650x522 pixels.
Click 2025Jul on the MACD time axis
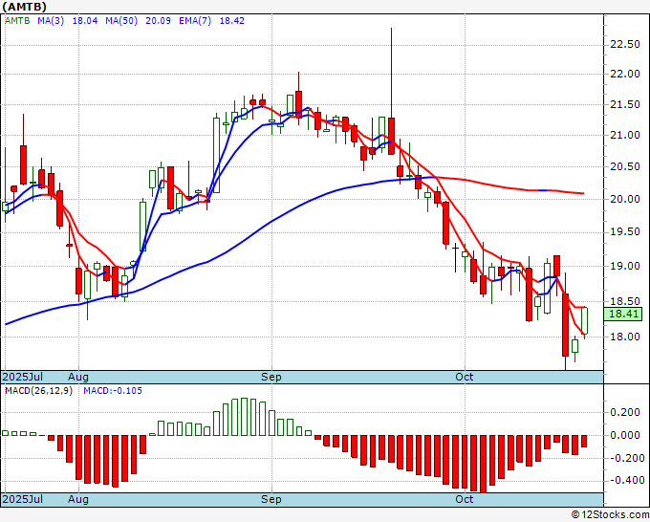(23, 499)
